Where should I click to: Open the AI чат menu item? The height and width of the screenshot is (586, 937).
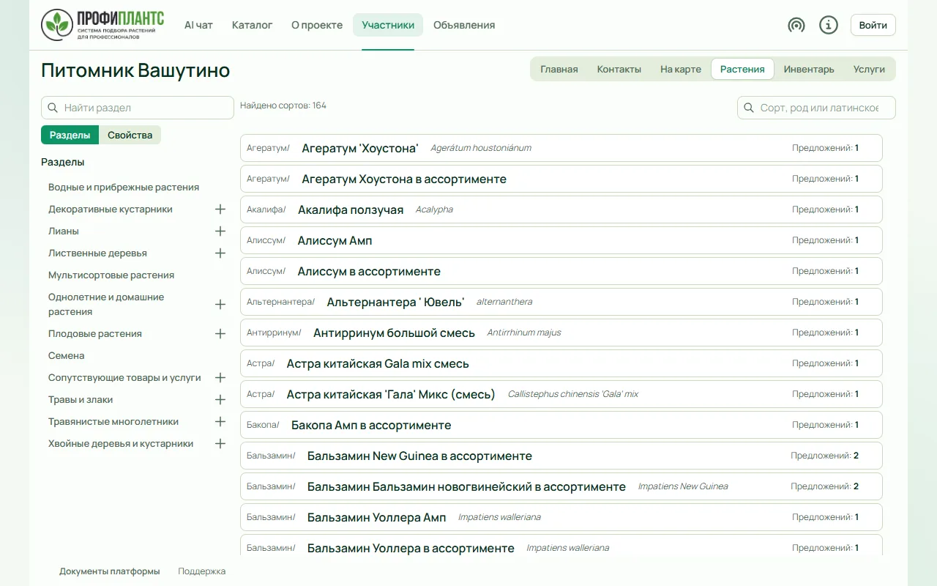(198, 25)
